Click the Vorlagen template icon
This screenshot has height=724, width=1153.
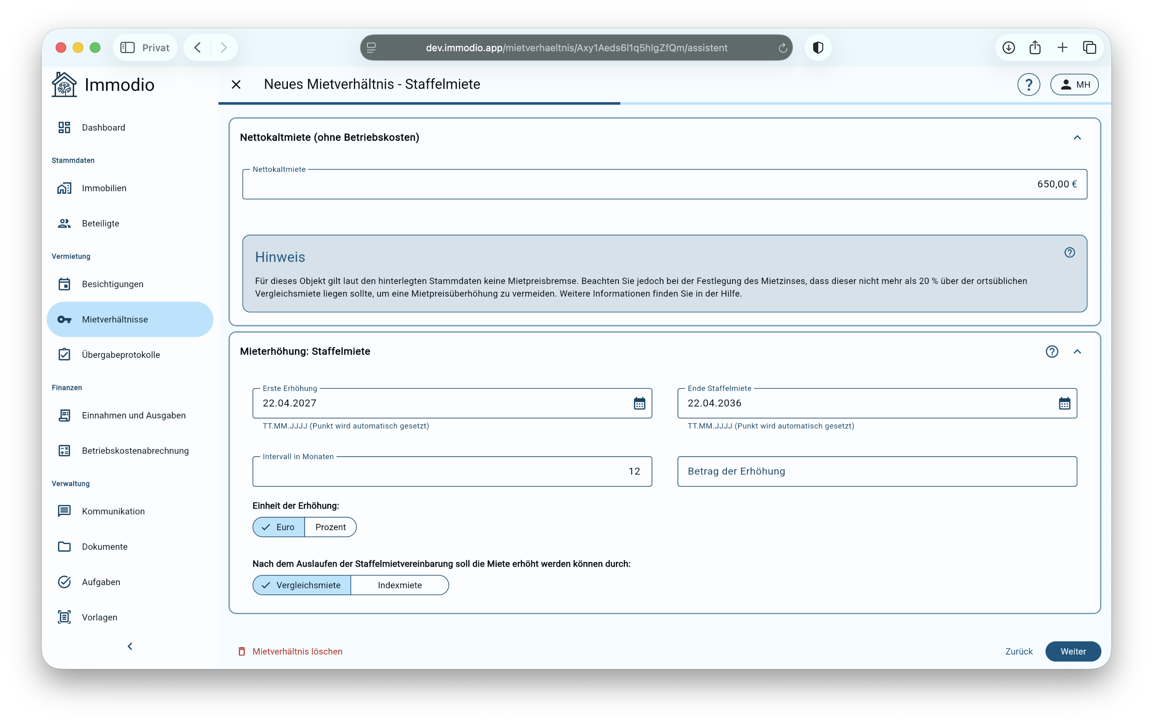click(64, 617)
